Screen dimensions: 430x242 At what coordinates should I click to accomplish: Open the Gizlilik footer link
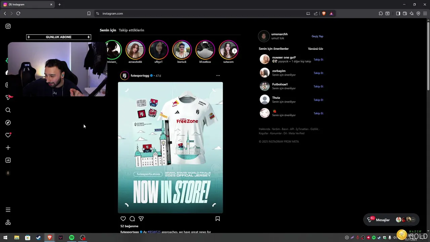click(314, 129)
